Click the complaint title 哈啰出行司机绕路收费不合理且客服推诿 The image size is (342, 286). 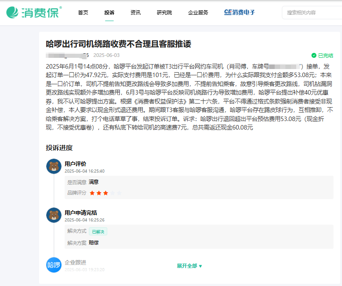coord(118,44)
